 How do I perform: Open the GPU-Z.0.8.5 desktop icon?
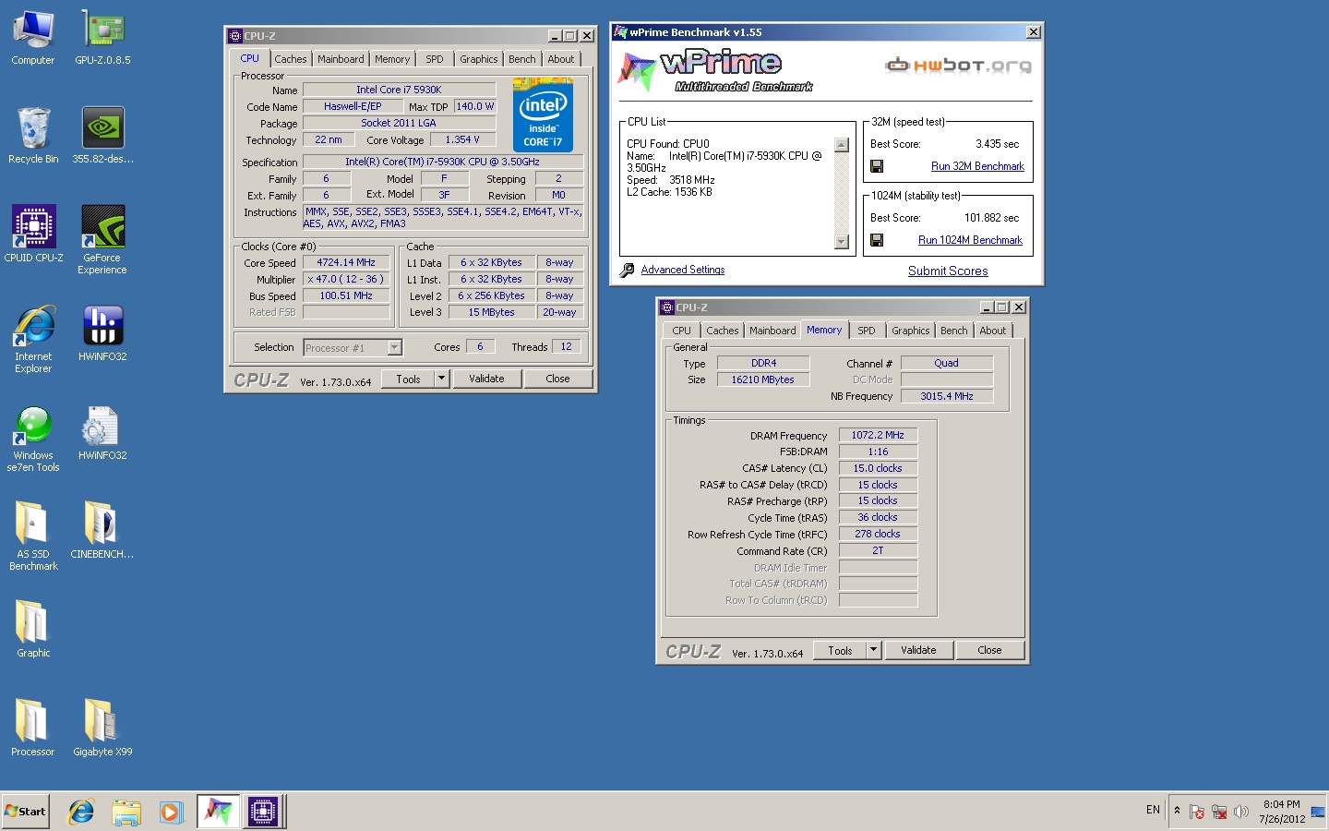click(102, 37)
